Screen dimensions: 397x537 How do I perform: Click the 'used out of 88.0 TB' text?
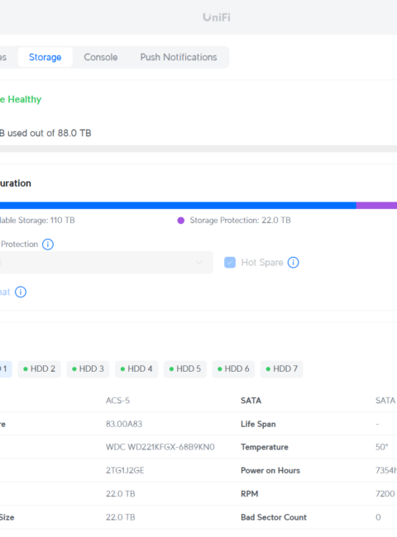click(x=50, y=133)
